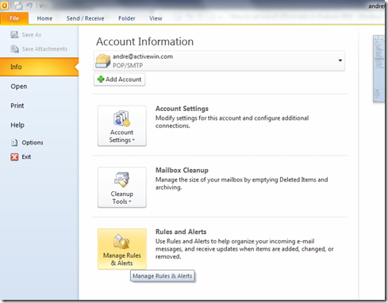
Task: Open the Quick Access toolbar customize arrow
Action: click(40, 6)
